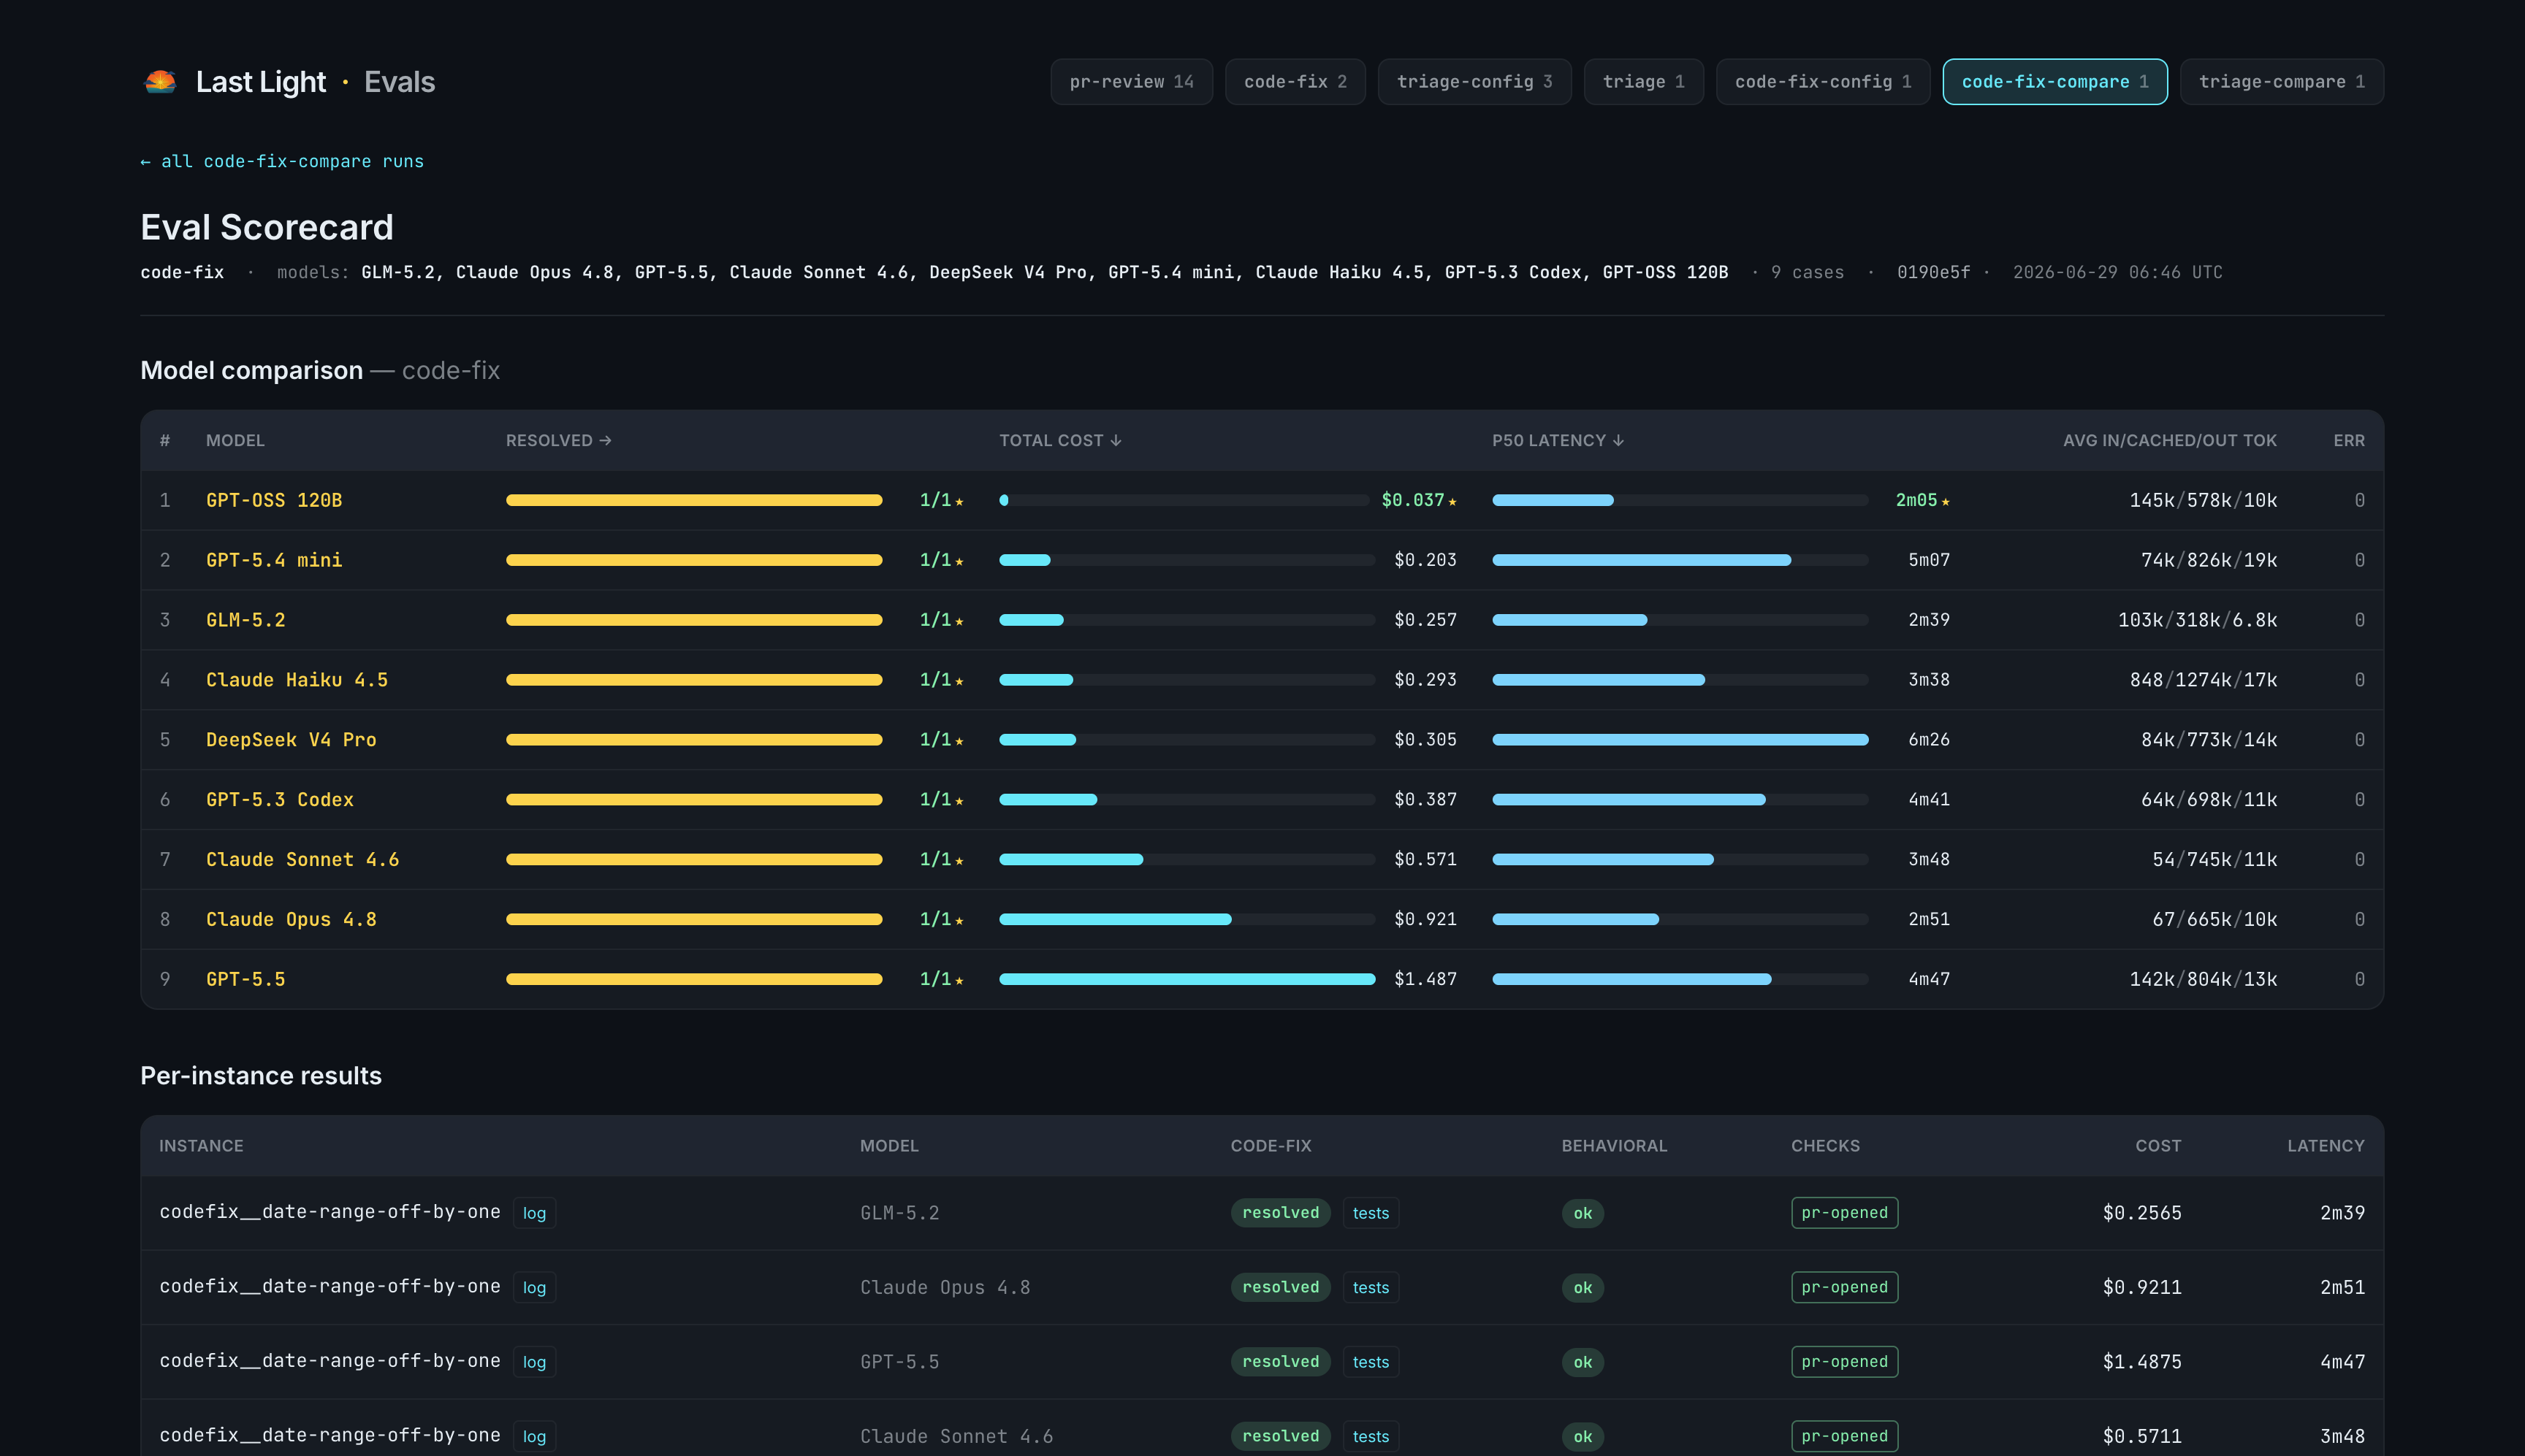The width and height of the screenshot is (2525, 1456).
Task: Open the code-fix-config tab
Action: (x=1823, y=82)
